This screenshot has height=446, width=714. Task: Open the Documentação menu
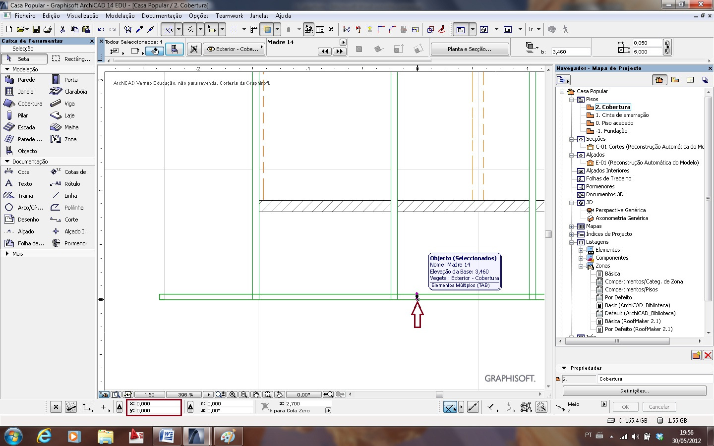162,16
